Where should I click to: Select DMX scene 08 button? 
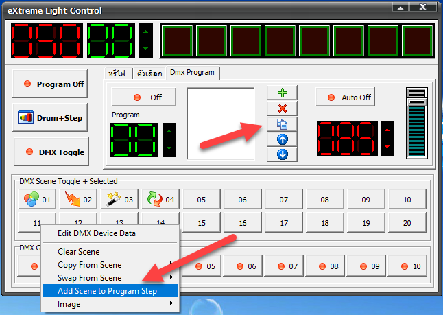(325, 199)
